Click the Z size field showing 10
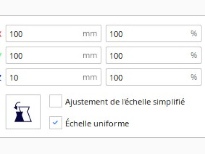This screenshot has width=205, height=154. point(53,77)
